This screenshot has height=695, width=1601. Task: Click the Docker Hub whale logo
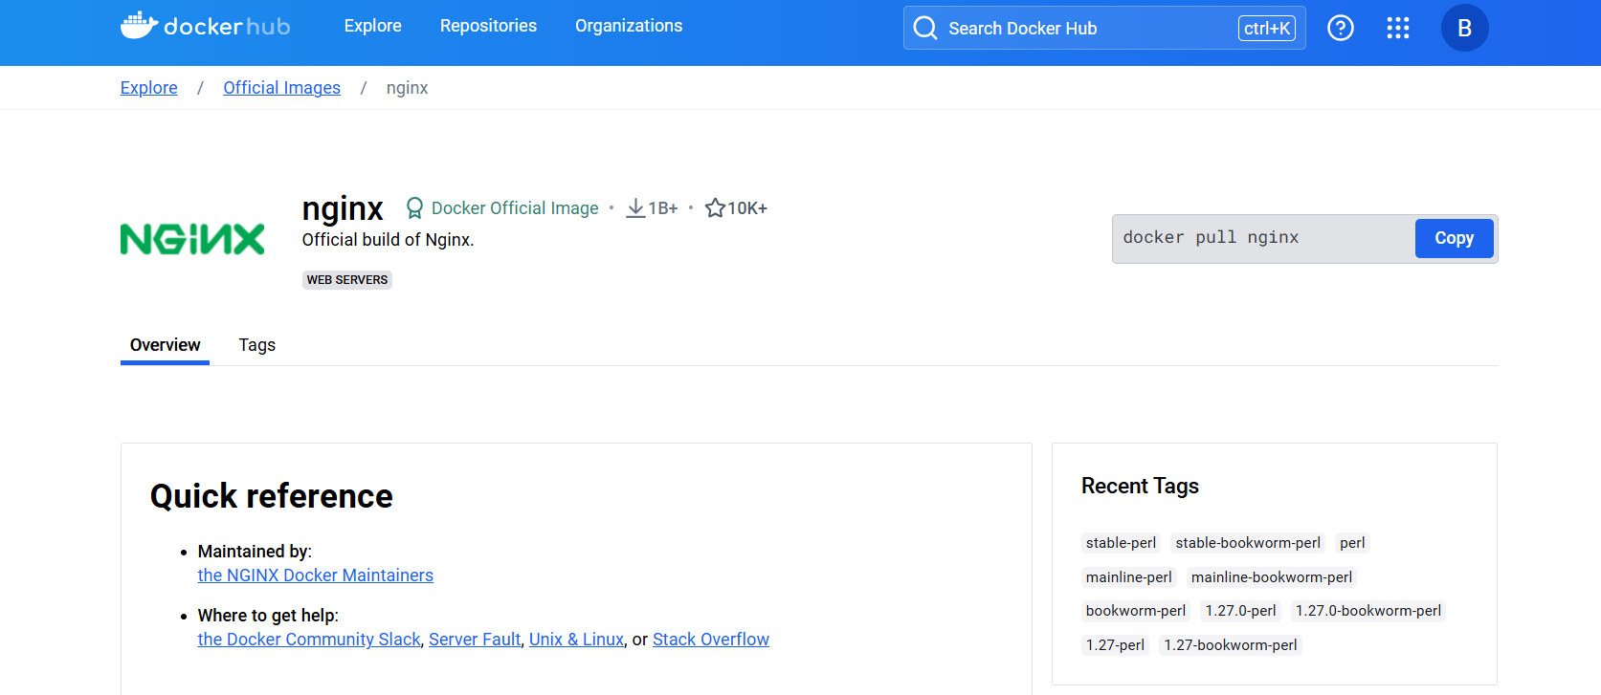click(205, 26)
